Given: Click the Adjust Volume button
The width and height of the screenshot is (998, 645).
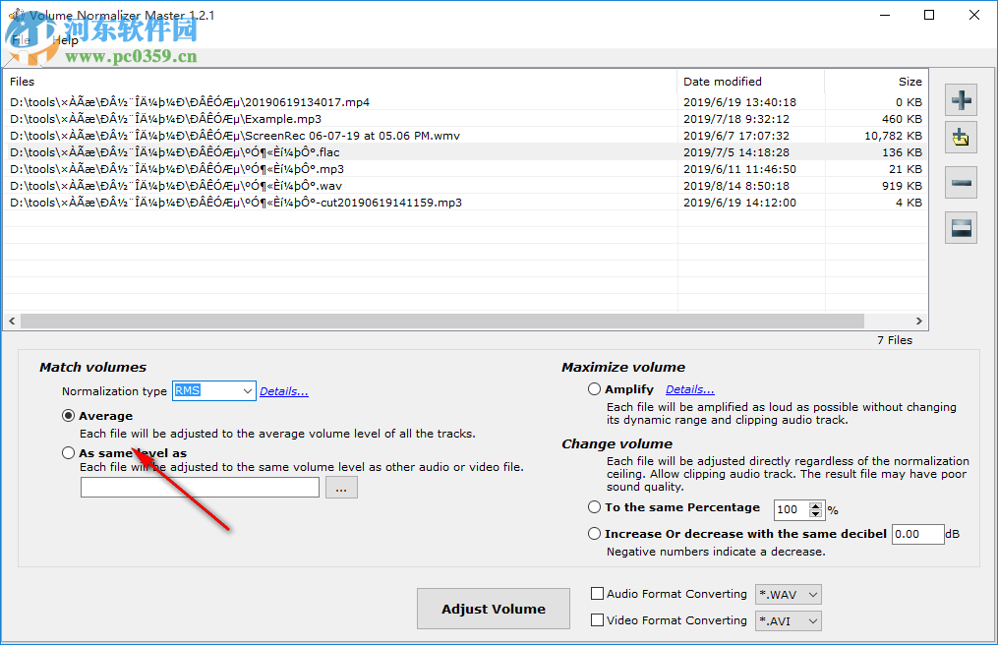Looking at the screenshot, I should coord(493,608).
